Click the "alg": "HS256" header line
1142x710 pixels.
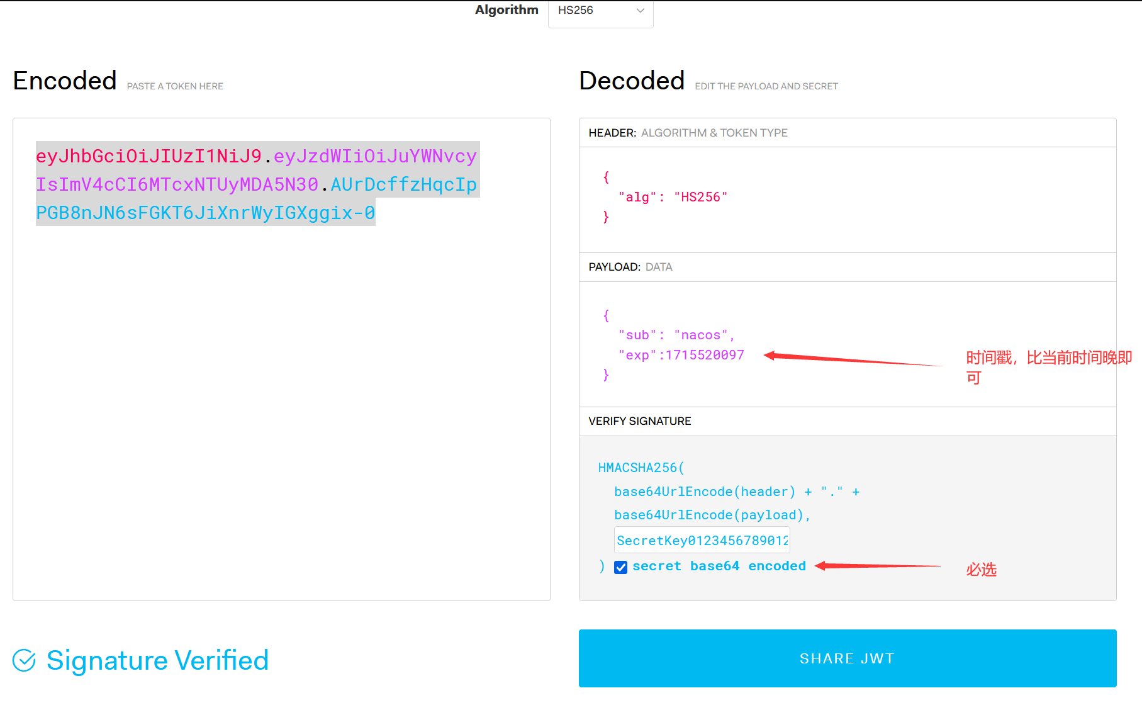[673, 197]
